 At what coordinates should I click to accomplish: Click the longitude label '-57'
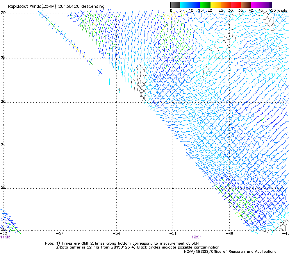pos(60,233)
